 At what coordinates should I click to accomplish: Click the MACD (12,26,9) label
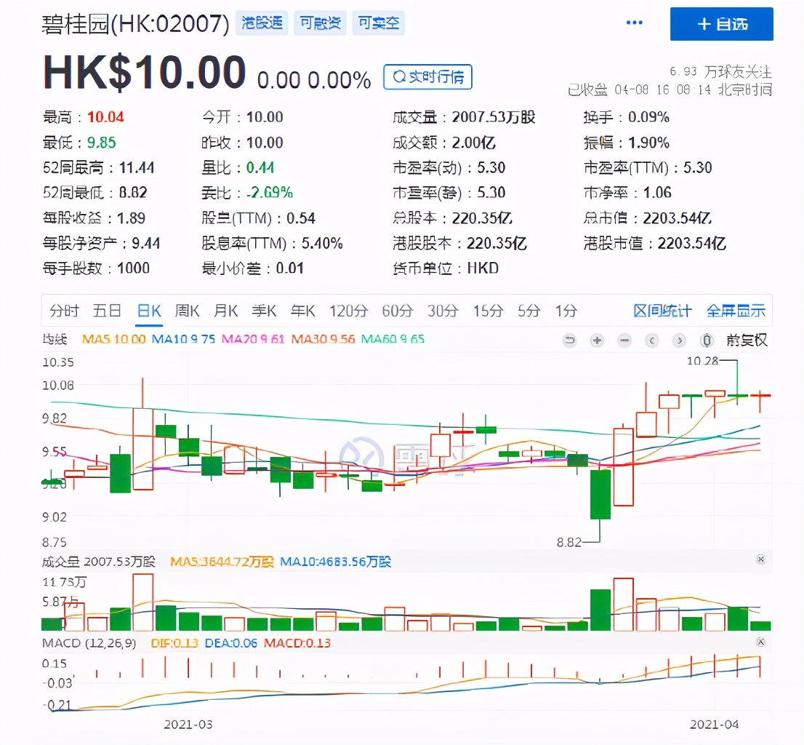[89, 643]
